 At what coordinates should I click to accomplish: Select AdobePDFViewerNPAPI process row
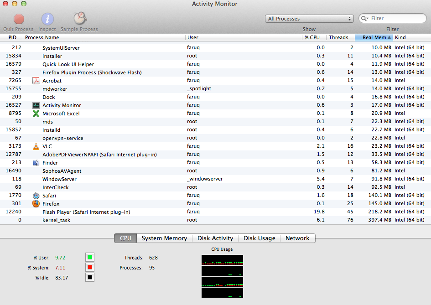coord(215,155)
